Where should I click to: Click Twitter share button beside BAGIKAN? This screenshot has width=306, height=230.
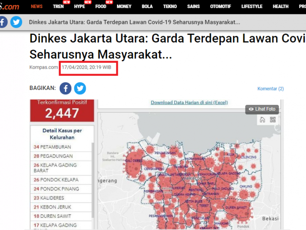click(x=80, y=88)
